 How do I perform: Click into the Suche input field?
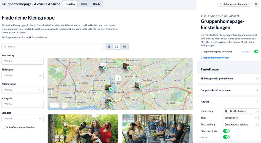pos(52,47)
